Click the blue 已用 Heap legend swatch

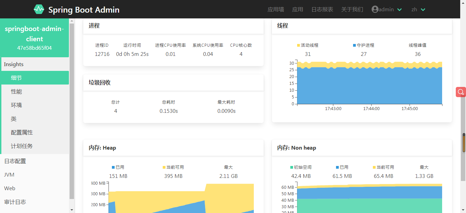(113, 167)
